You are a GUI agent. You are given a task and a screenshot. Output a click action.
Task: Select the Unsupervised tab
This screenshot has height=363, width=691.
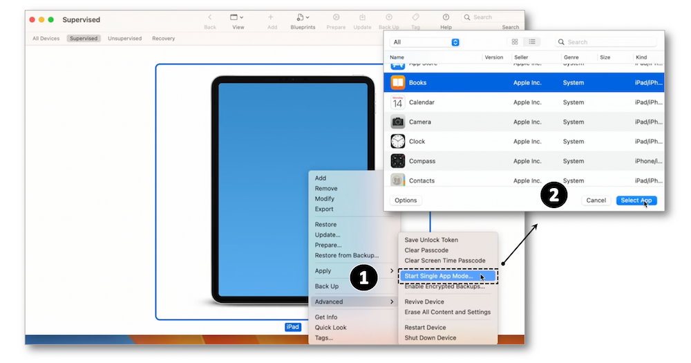(124, 39)
